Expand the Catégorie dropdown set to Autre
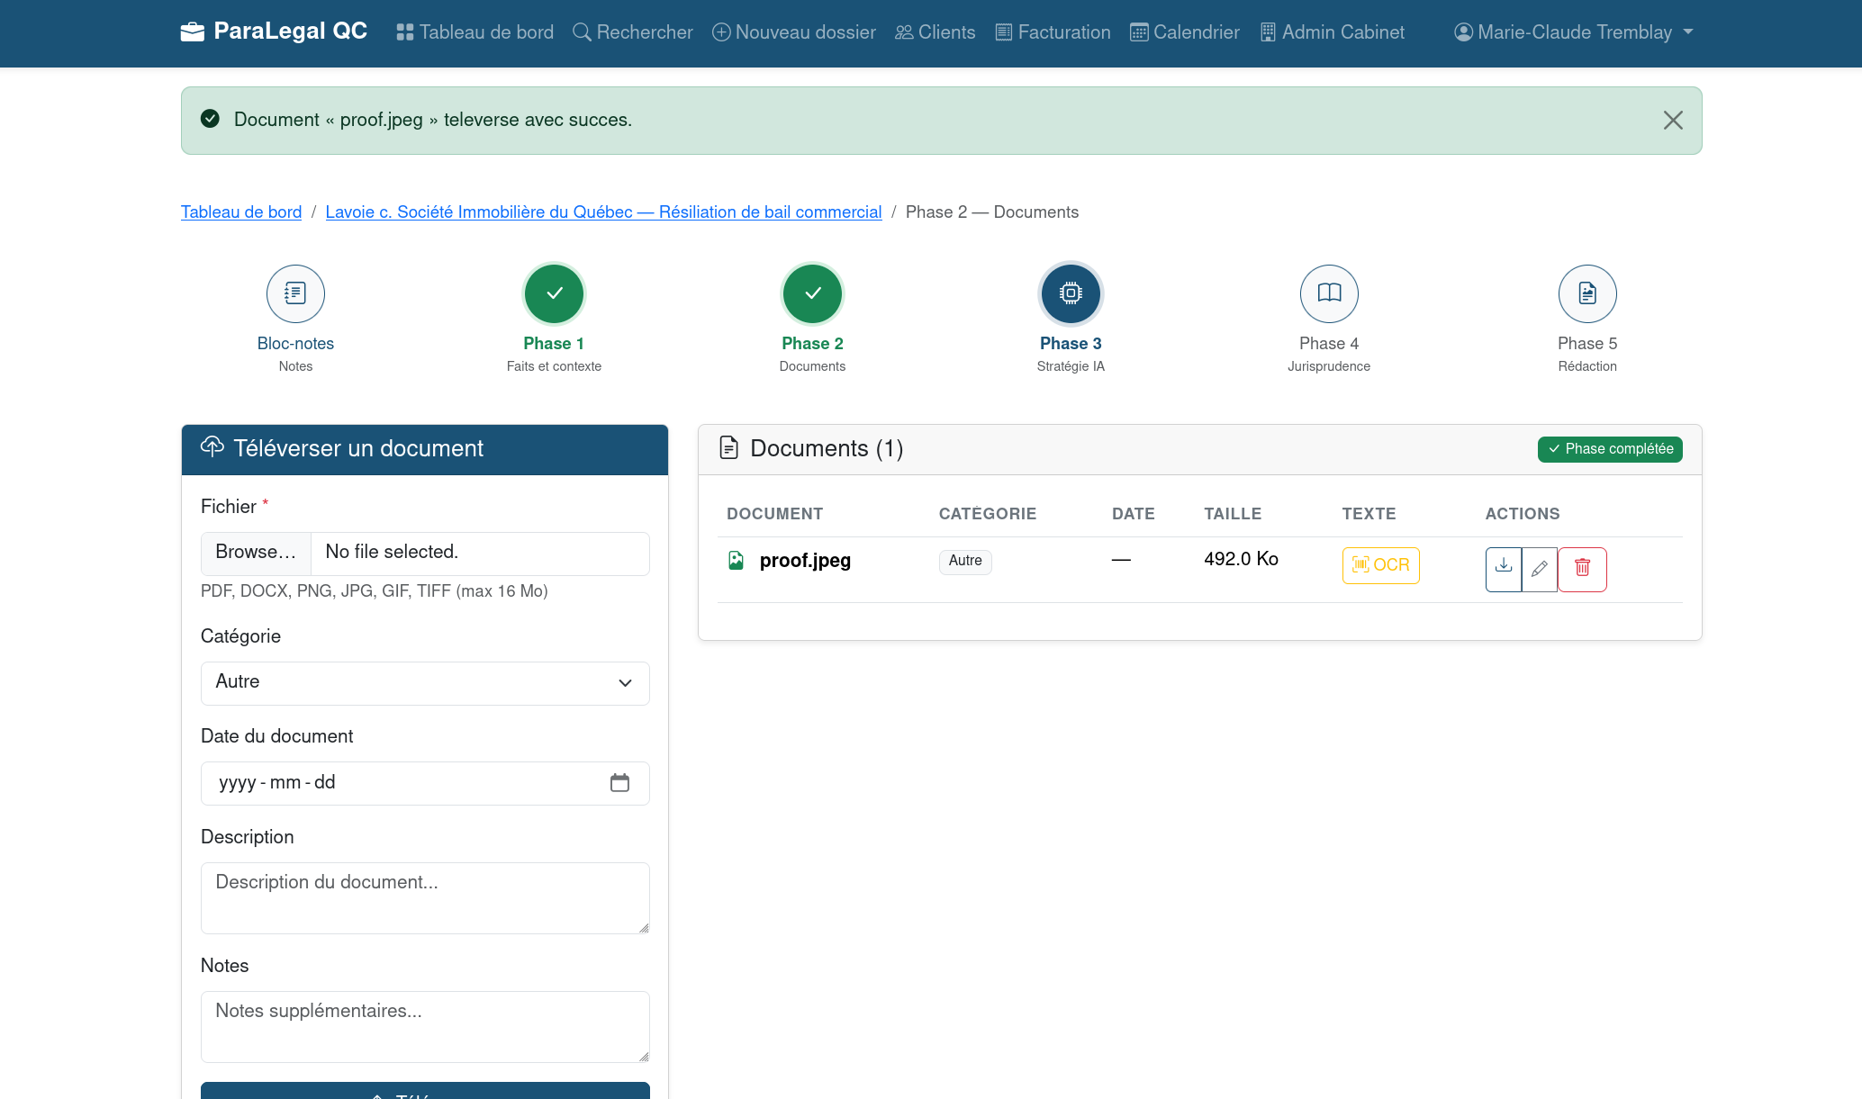1862x1099 pixels. [x=424, y=683]
